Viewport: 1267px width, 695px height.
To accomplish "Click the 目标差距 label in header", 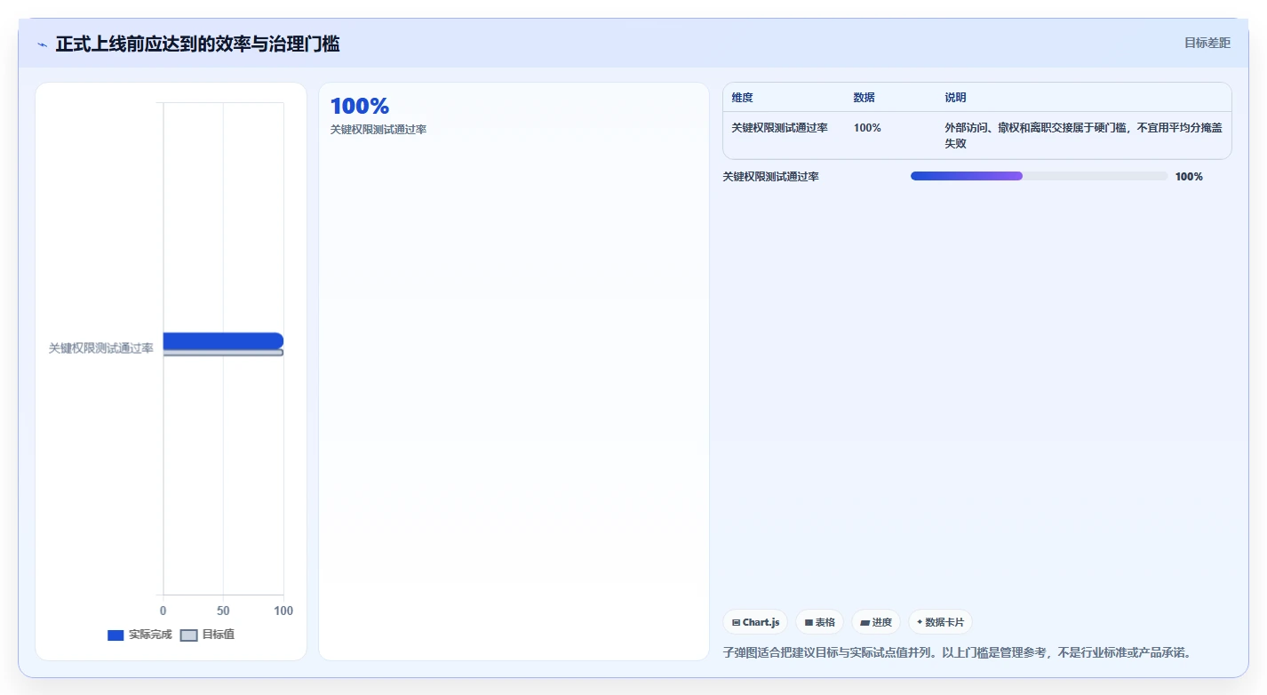I will click(x=1207, y=43).
